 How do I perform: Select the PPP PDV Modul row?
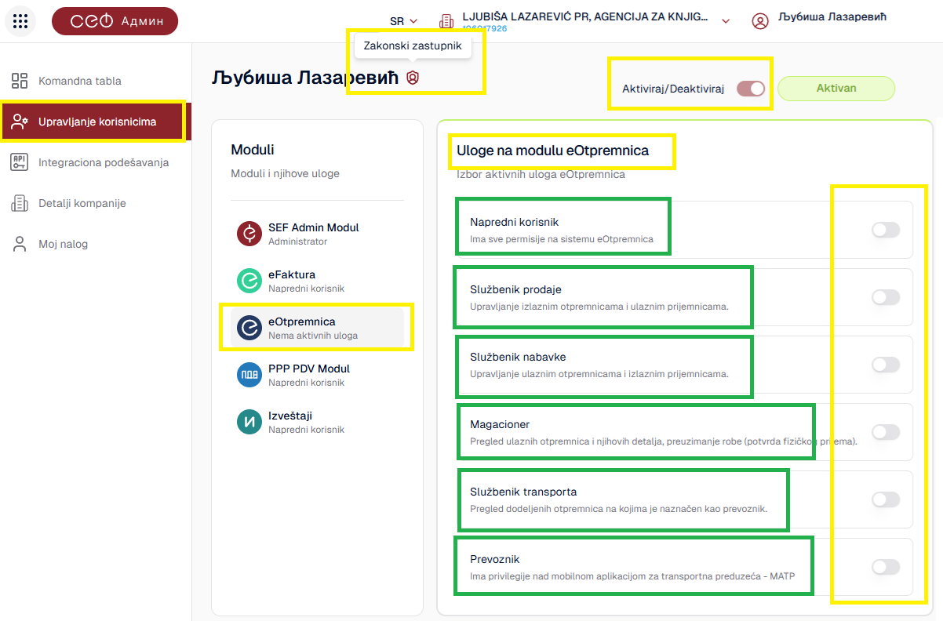coord(317,375)
